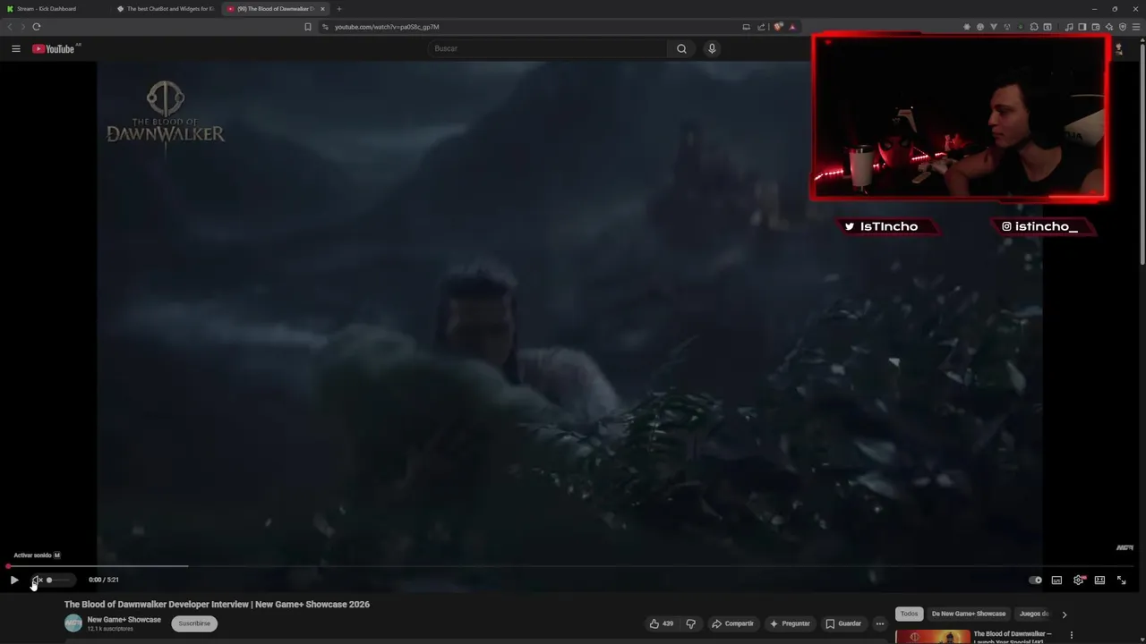
Task: Click the Buscar search field
Action: 548,48
